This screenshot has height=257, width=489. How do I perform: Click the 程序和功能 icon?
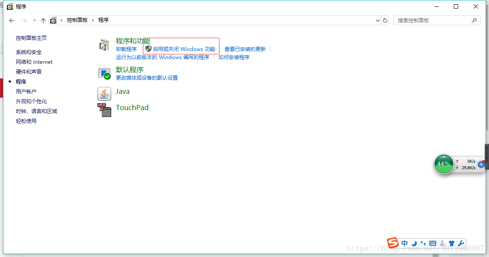click(x=104, y=45)
